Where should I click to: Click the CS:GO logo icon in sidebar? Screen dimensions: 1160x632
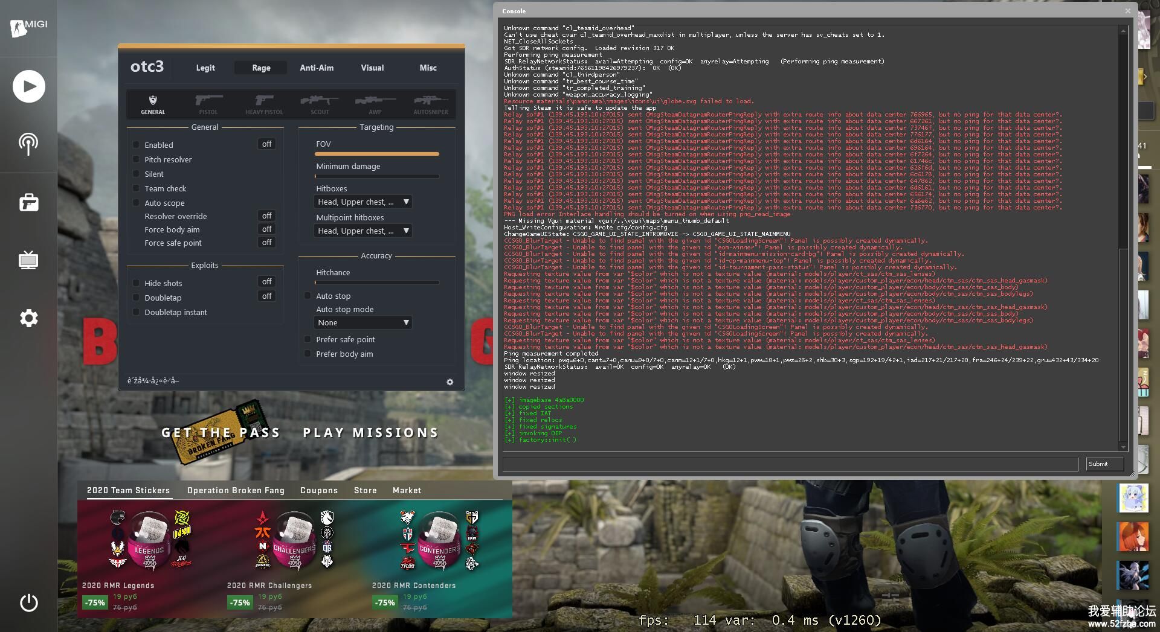[x=28, y=27]
